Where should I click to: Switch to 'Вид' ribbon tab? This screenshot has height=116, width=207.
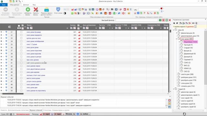click(x=34, y=5)
